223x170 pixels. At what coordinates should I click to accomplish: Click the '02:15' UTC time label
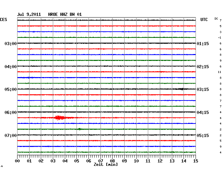pos(203,67)
